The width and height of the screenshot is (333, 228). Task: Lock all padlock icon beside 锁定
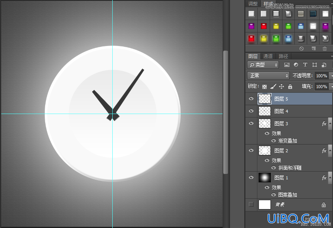290,86
